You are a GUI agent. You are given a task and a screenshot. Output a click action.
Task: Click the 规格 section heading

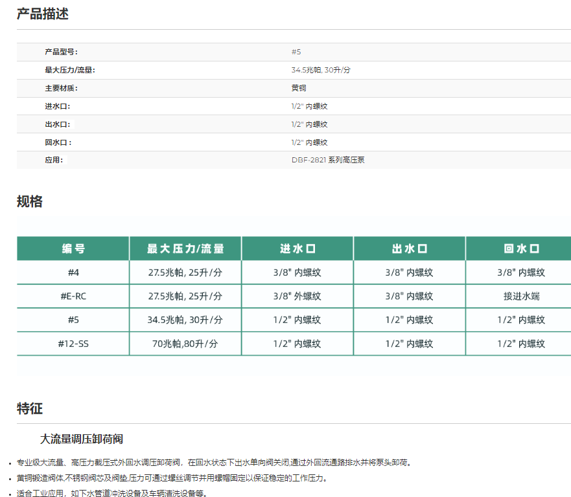click(30, 201)
